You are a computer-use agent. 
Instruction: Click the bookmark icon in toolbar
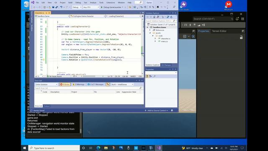point(157,7)
